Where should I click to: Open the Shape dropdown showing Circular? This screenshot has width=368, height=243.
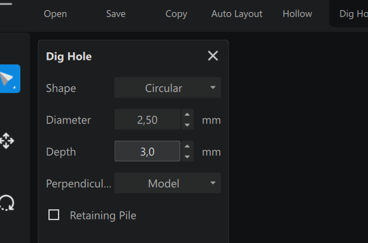tap(167, 88)
